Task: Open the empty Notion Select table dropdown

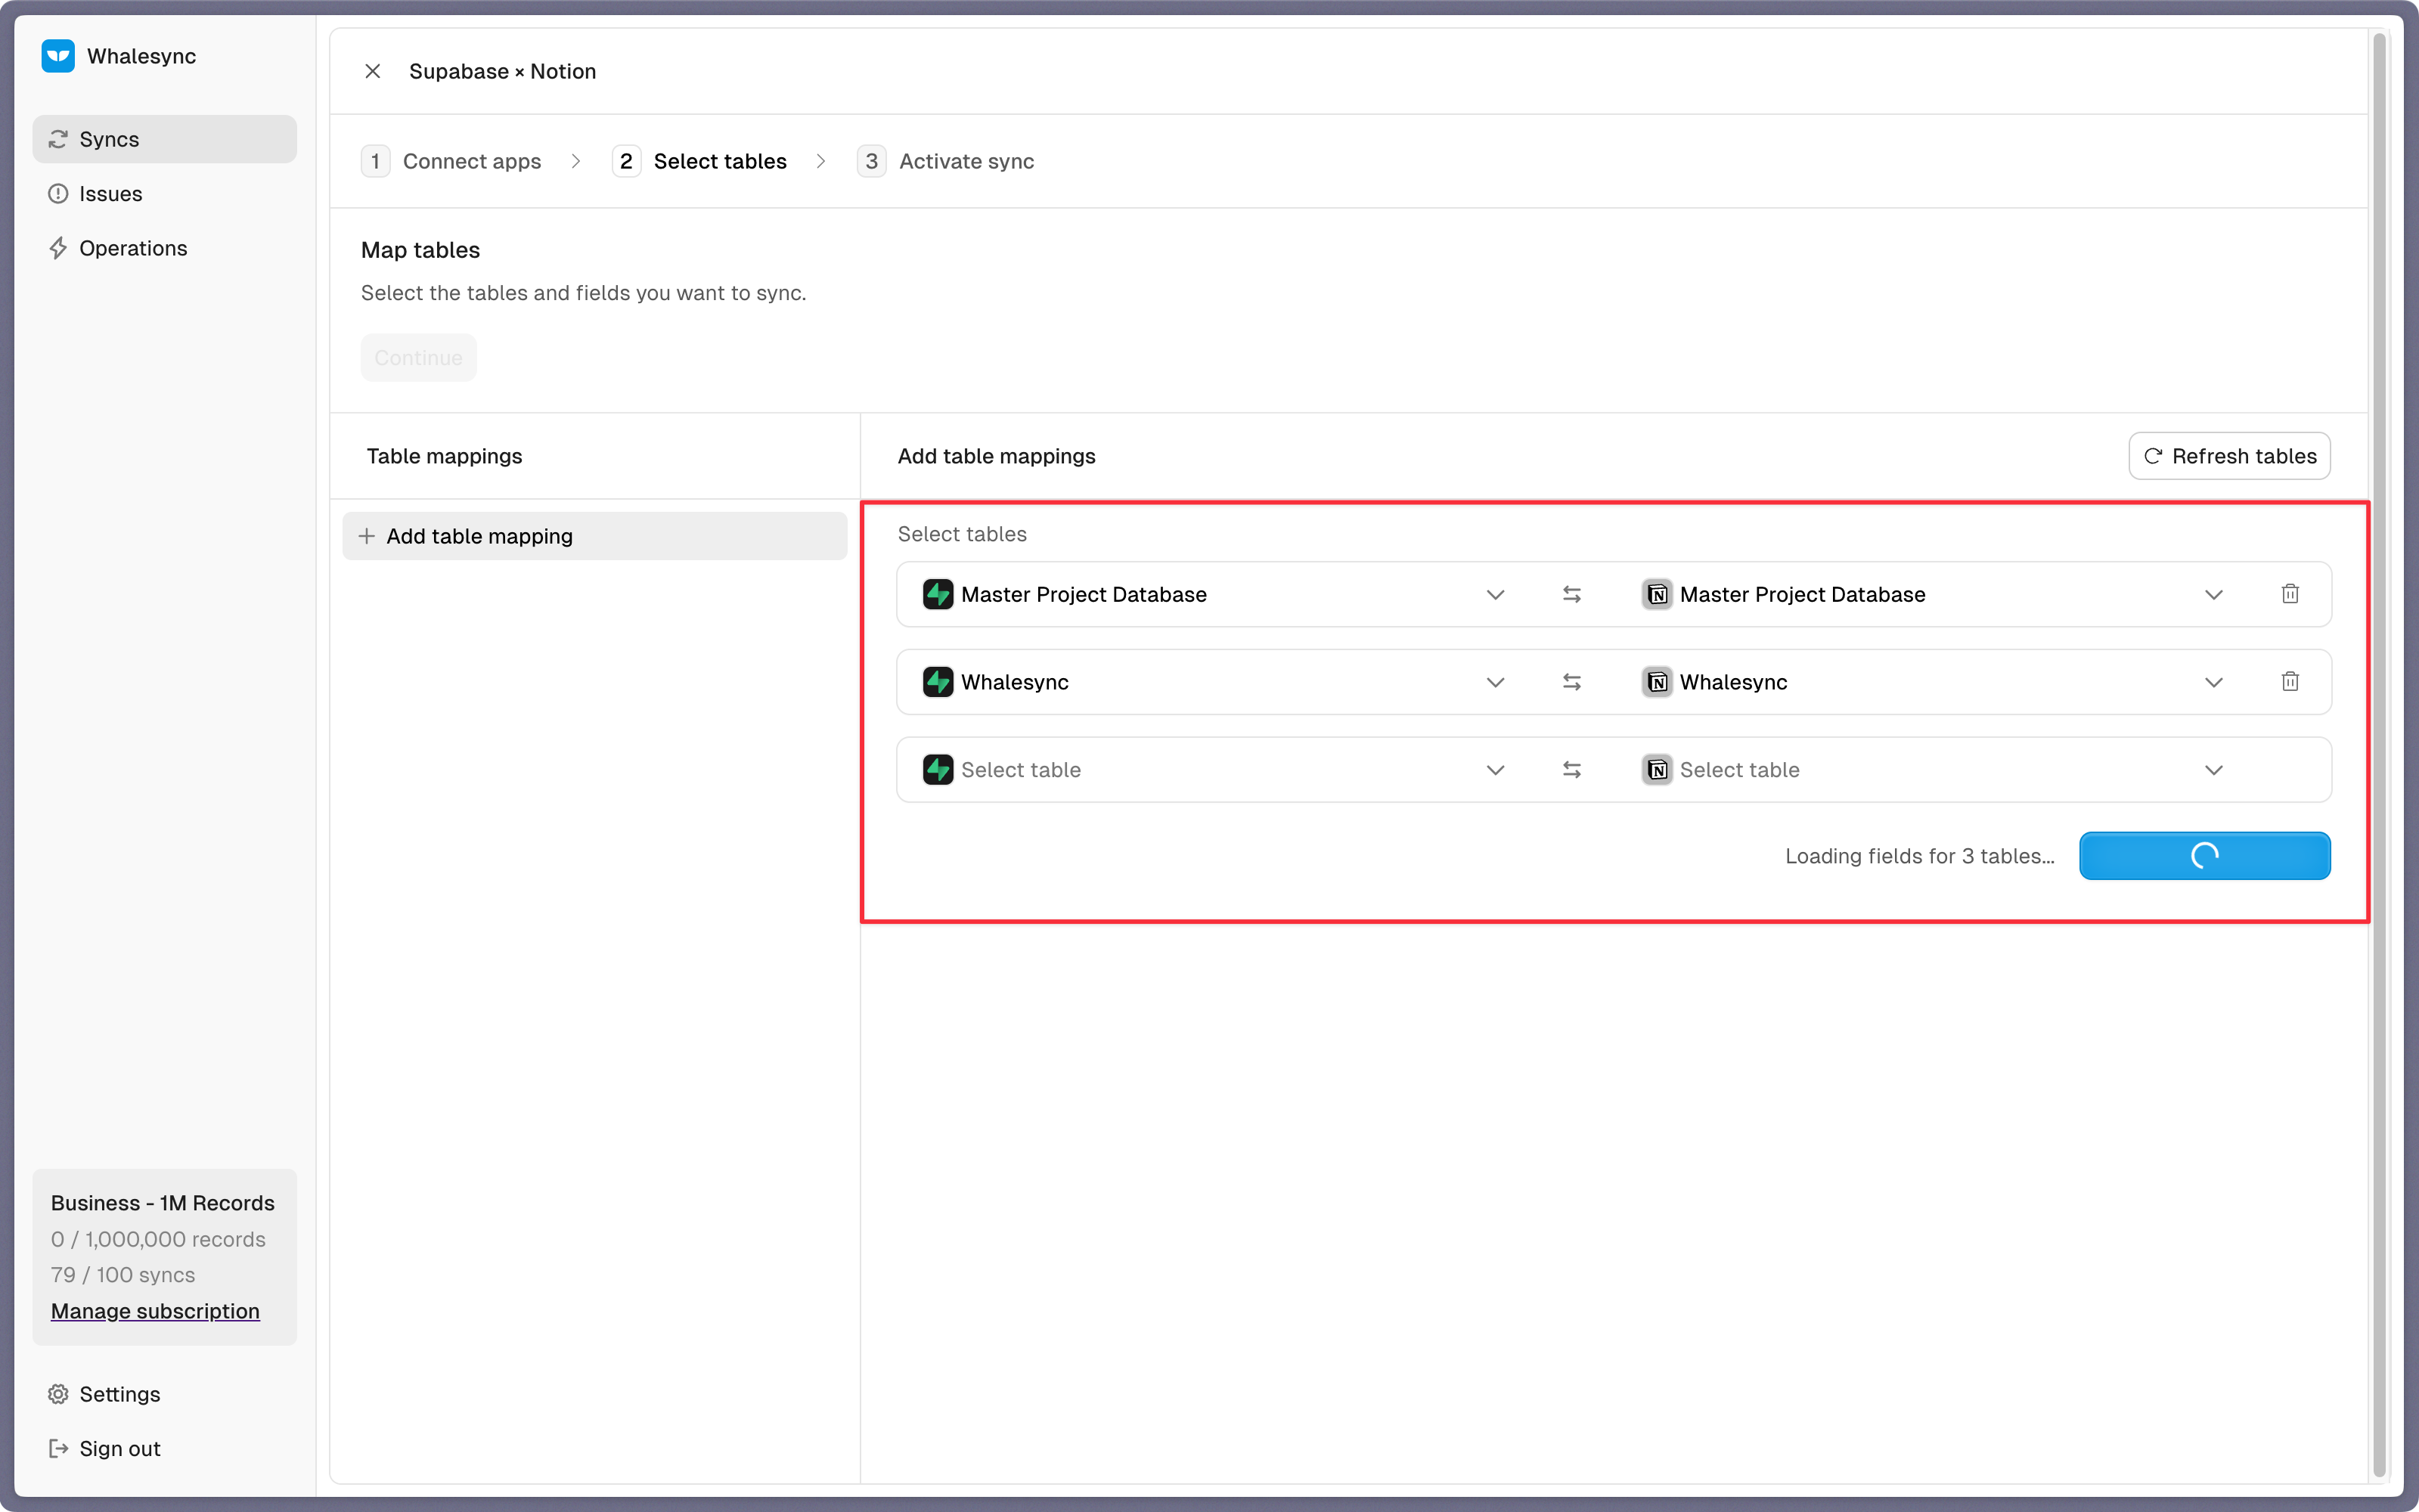Action: [x=1934, y=770]
